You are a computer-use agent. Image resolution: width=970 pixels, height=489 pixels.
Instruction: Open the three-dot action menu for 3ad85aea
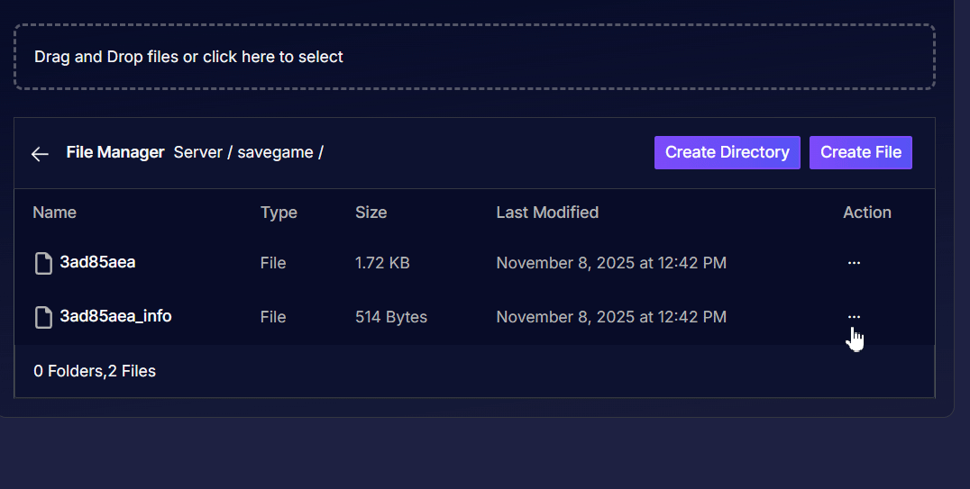854,263
